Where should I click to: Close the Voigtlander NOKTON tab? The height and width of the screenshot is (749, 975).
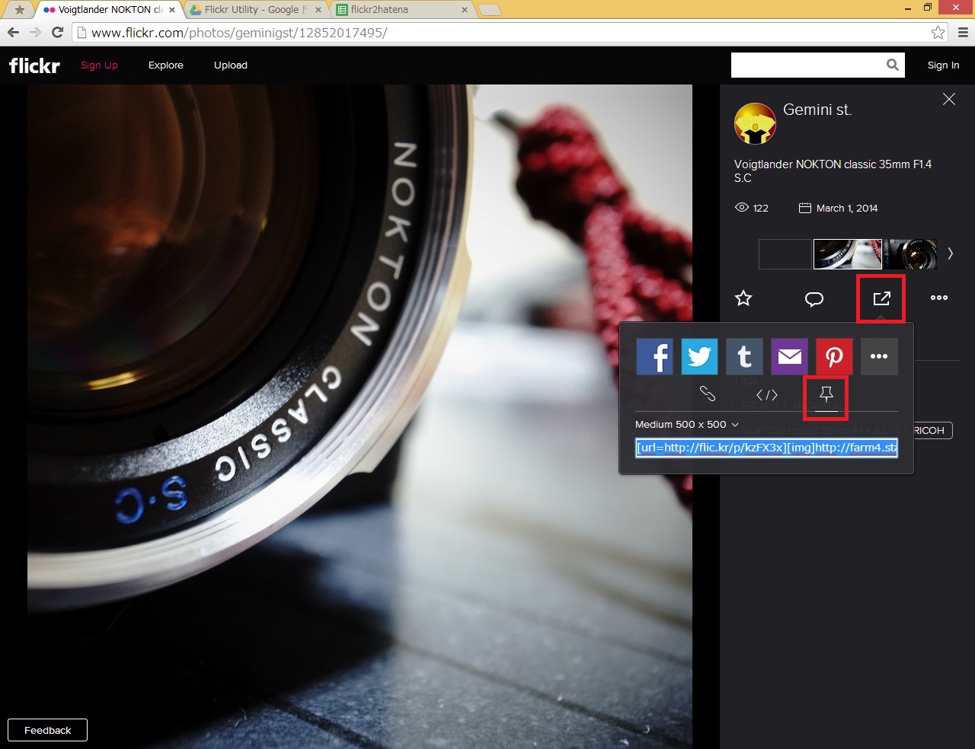coord(172,10)
